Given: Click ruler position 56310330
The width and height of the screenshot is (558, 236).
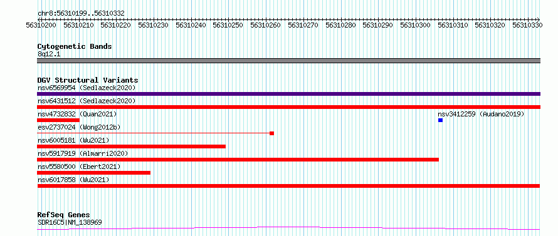Looking at the screenshot, I should pyautogui.click(x=527, y=25).
